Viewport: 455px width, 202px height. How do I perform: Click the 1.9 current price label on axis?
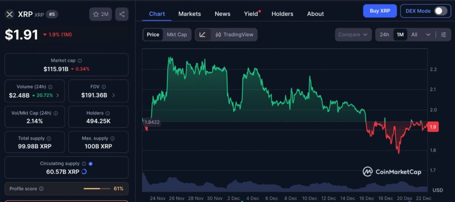433,127
